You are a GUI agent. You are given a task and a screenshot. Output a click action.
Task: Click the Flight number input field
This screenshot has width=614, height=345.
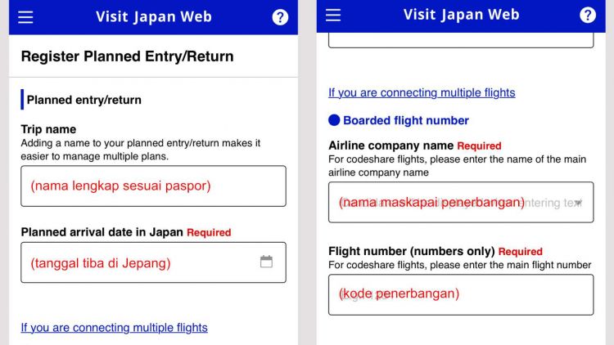[x=461, y=294]
